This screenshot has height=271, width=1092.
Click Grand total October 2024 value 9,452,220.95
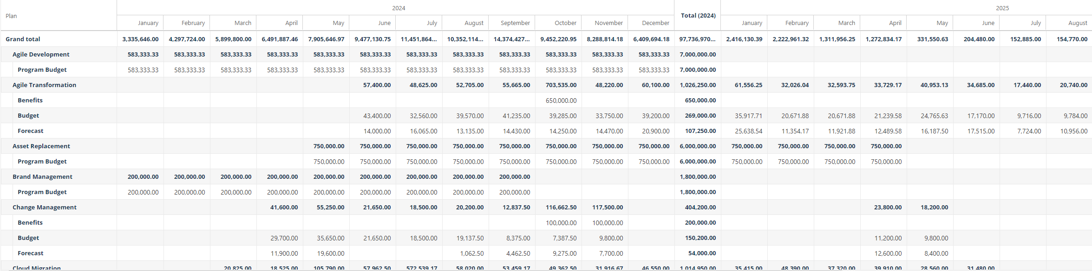pyautogui.click(x=559, y=39)
